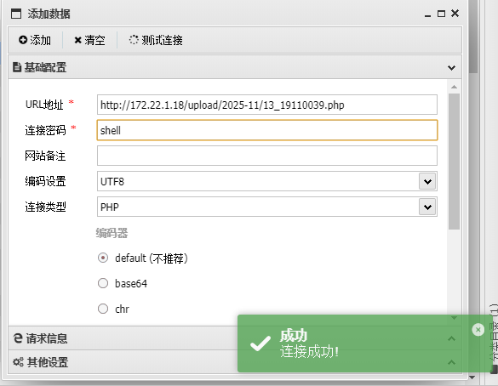Click the 基础配置 document icon
498x386 pixels.
[17, 67]
